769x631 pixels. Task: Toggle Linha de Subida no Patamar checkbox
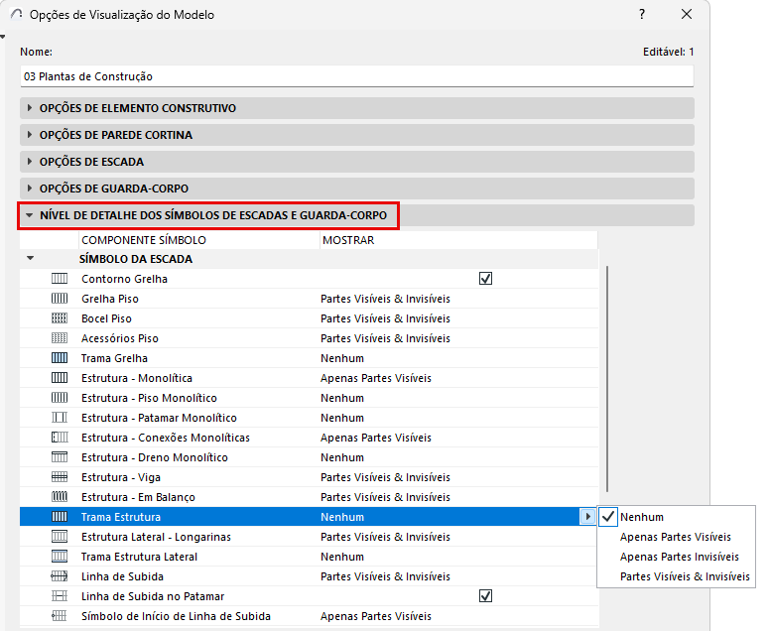485,595
